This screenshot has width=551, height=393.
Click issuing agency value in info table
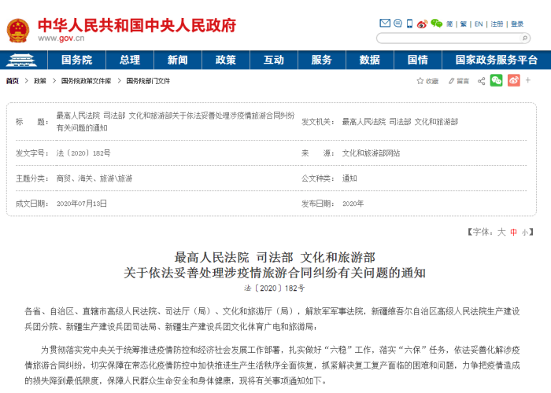(x=400, y=122)
